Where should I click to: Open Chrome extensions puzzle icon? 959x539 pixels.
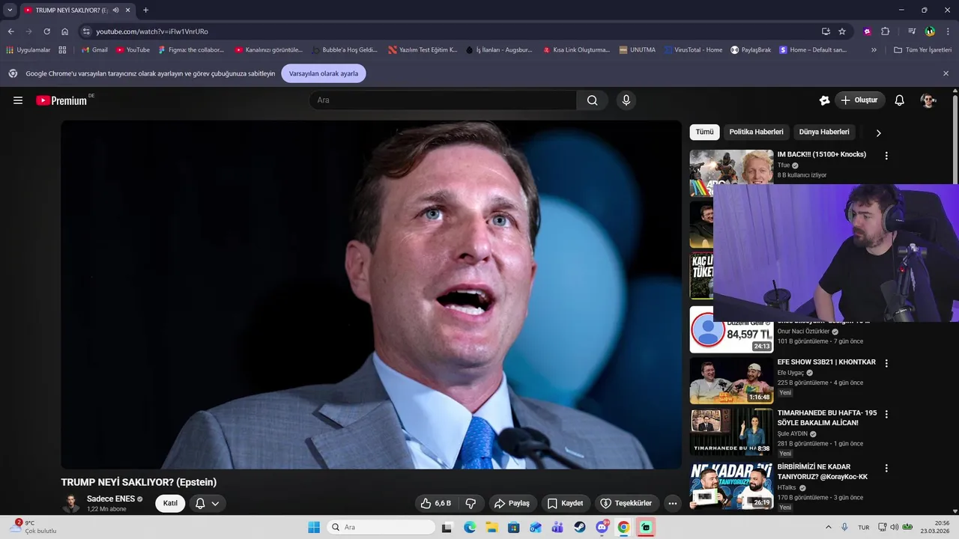click(x=885, y=31)
